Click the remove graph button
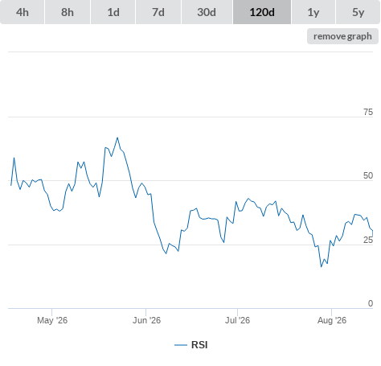 click(x=342, y=36)
